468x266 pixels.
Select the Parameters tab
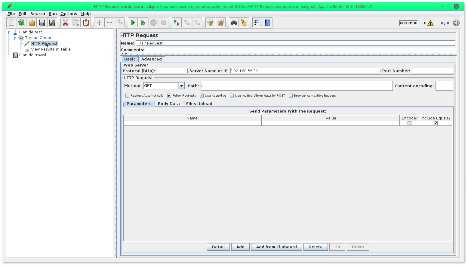tap(139, 104)
